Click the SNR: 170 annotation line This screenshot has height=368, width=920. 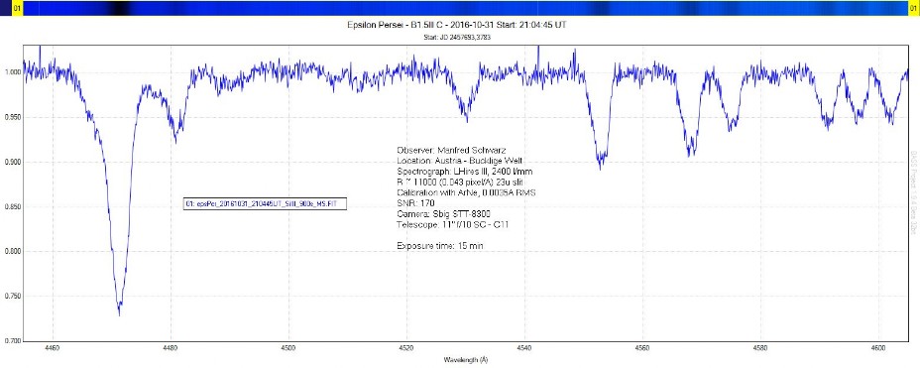(414, 203)
